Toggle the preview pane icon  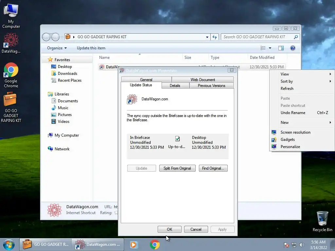click(x=281, y=48)
